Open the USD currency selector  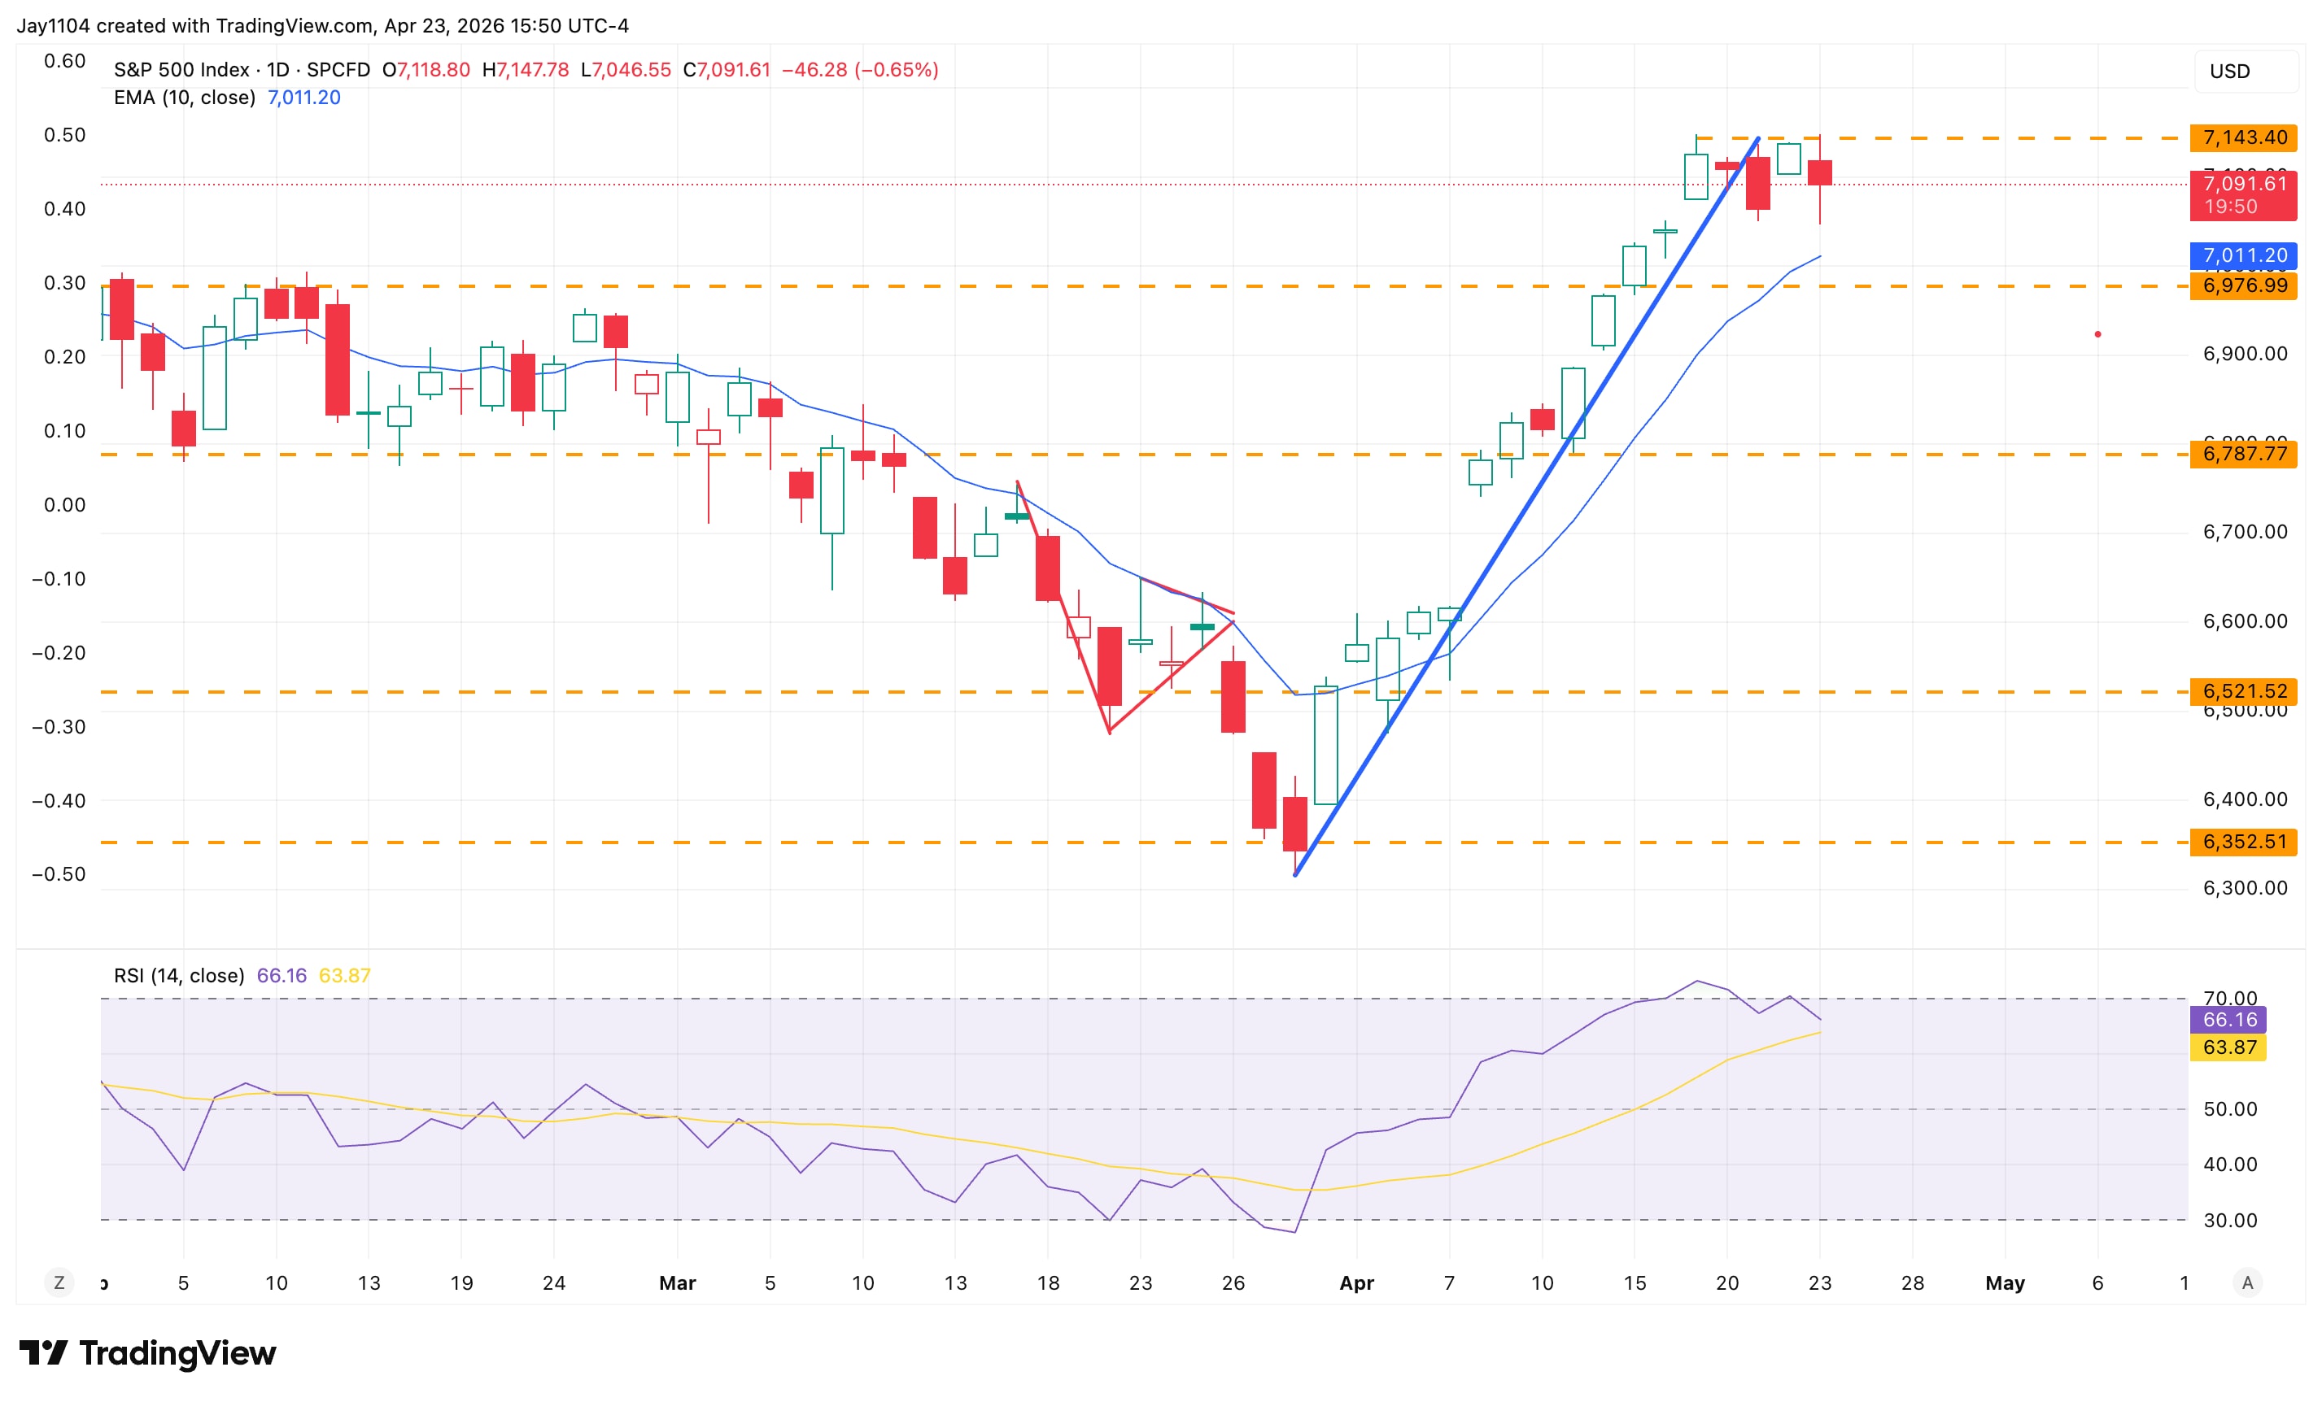tap(2229, 71)
